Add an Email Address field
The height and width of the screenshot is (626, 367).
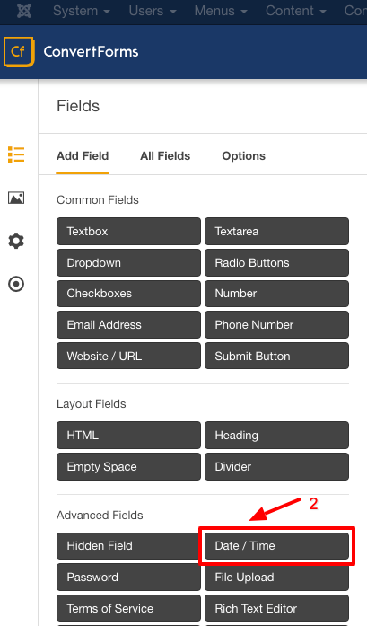click(x=128, y=324)
